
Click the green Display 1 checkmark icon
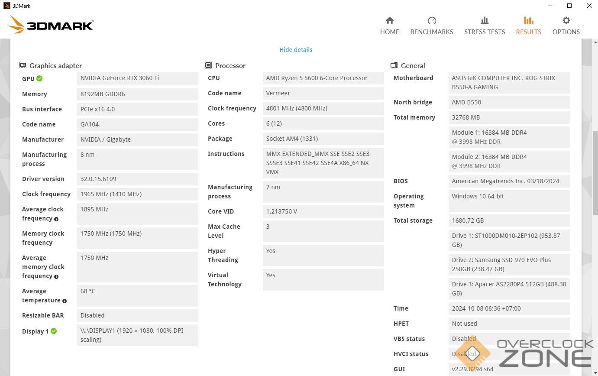point(54,331)
